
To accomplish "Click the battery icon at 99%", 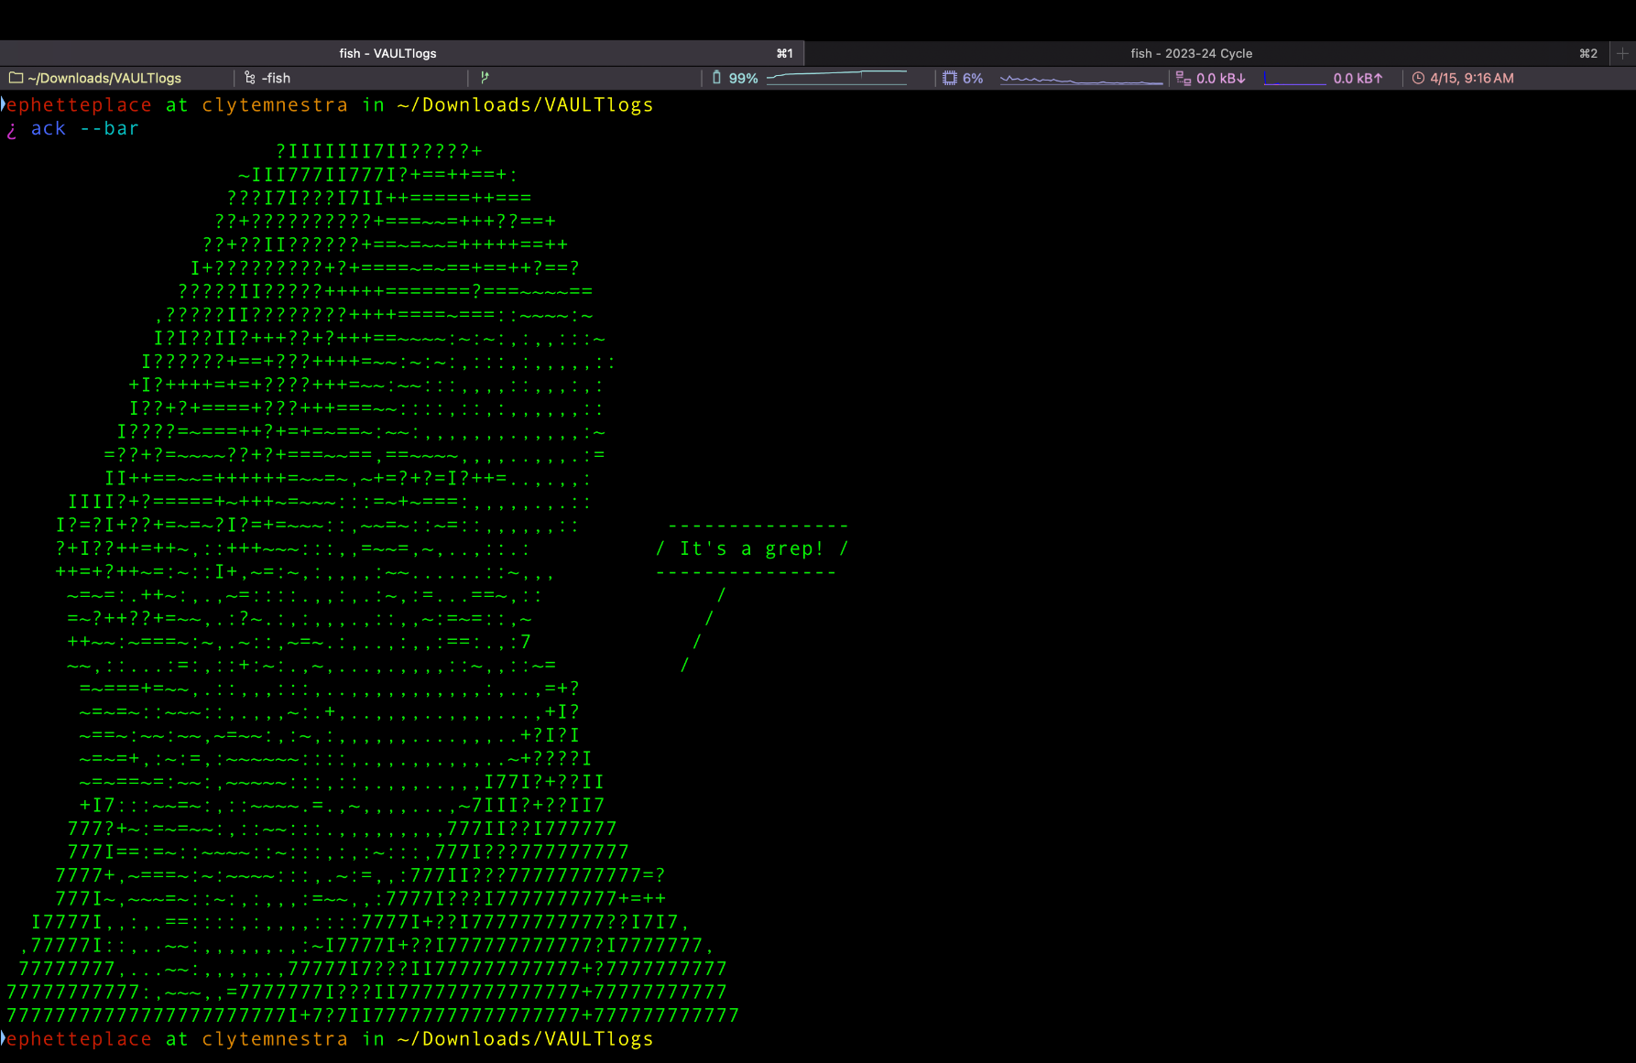I will pyautogui.click(x=716, y=78).
